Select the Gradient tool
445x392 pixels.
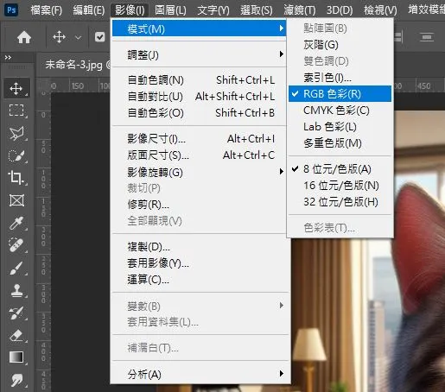pos(16,357)
